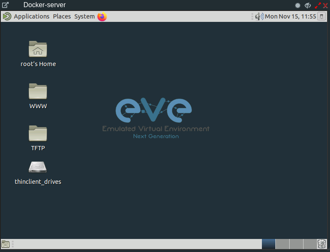Open the volume control speaker icon

click(259, 16)
